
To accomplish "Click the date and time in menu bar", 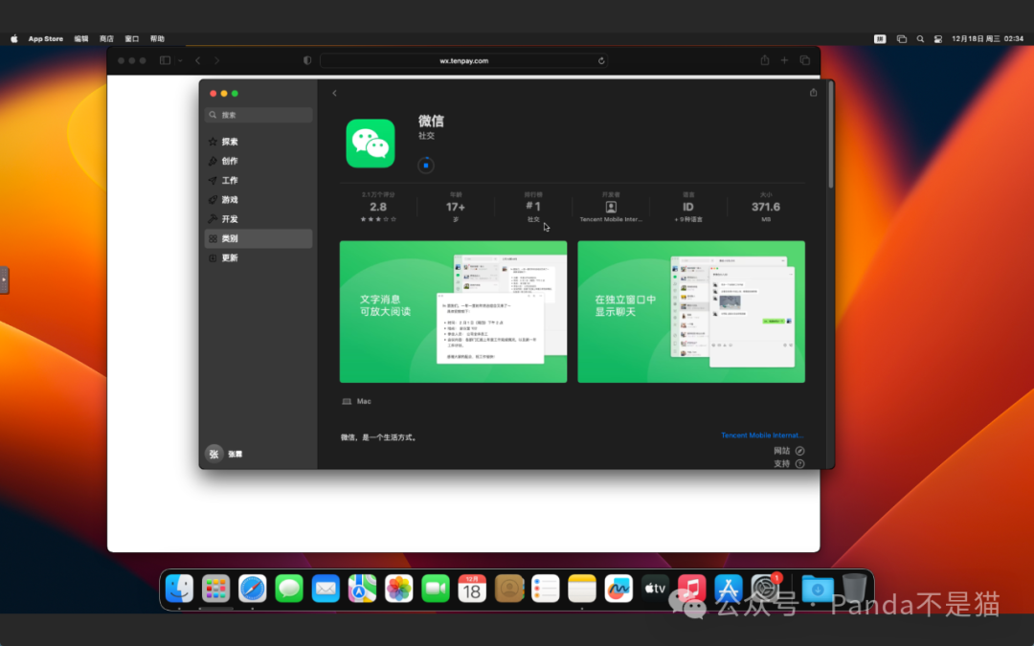I will coord(987,39).
